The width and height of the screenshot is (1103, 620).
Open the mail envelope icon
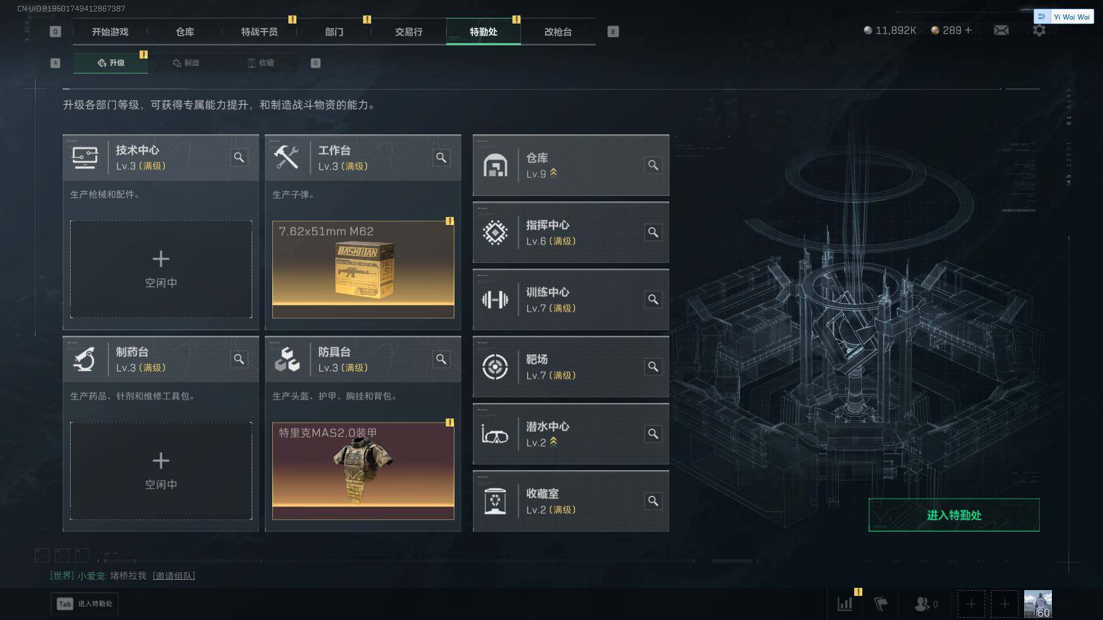click(x=1001, y=30)
